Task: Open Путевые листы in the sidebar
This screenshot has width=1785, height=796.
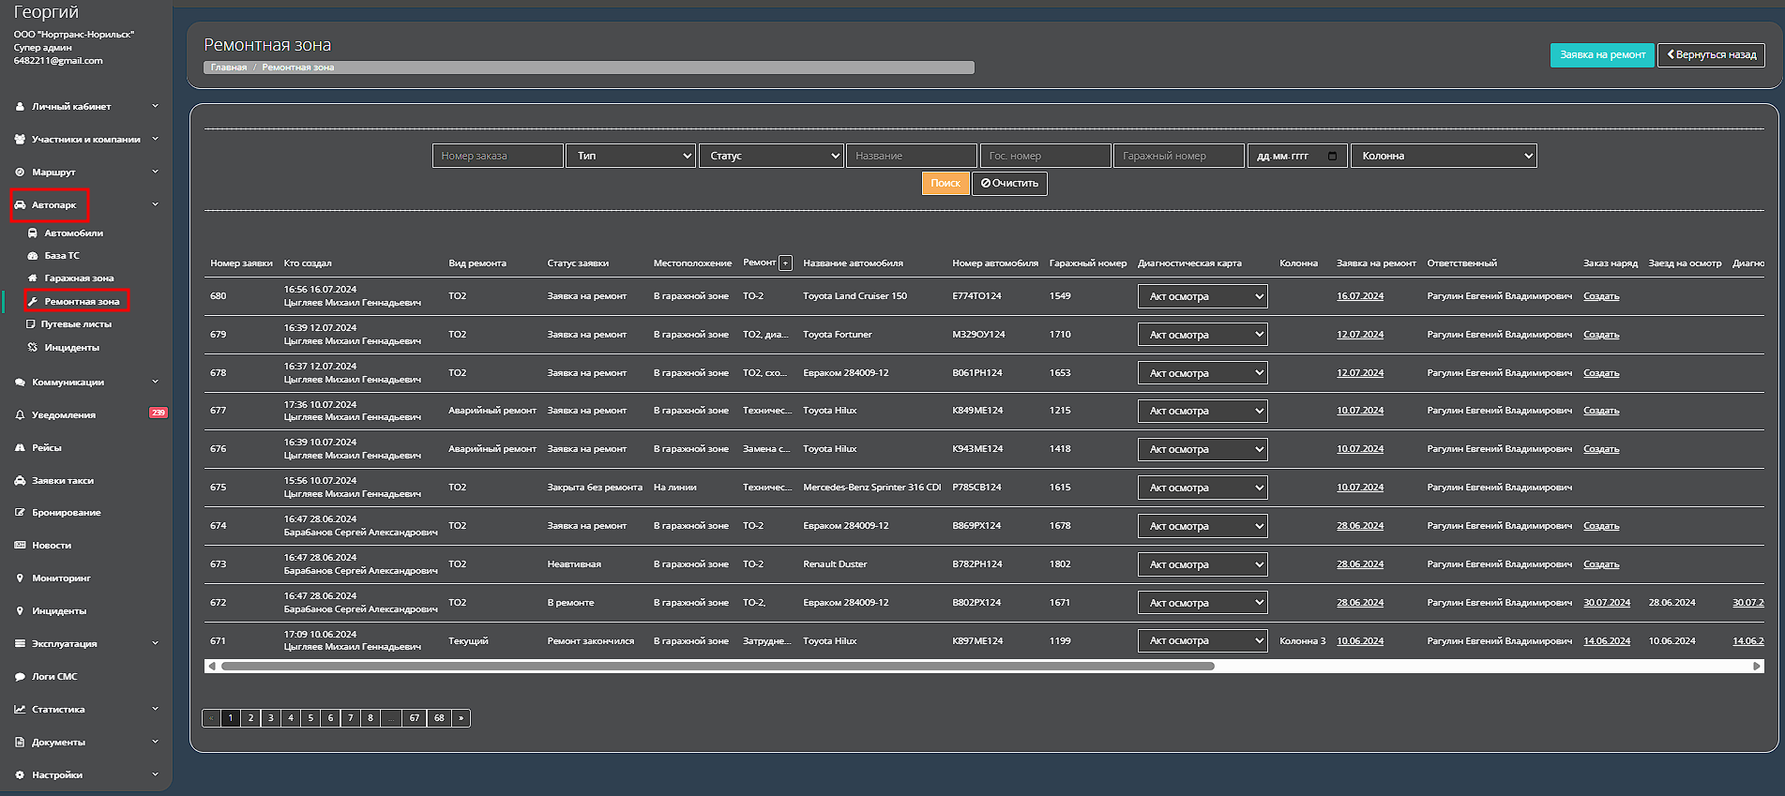Action: coord(75,324)
